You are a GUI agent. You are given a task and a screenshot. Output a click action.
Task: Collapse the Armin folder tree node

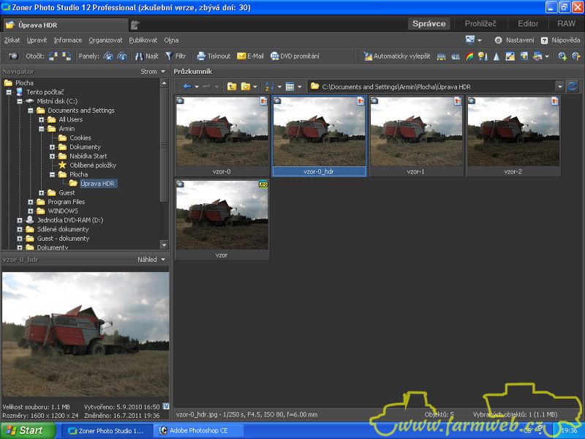42,129
